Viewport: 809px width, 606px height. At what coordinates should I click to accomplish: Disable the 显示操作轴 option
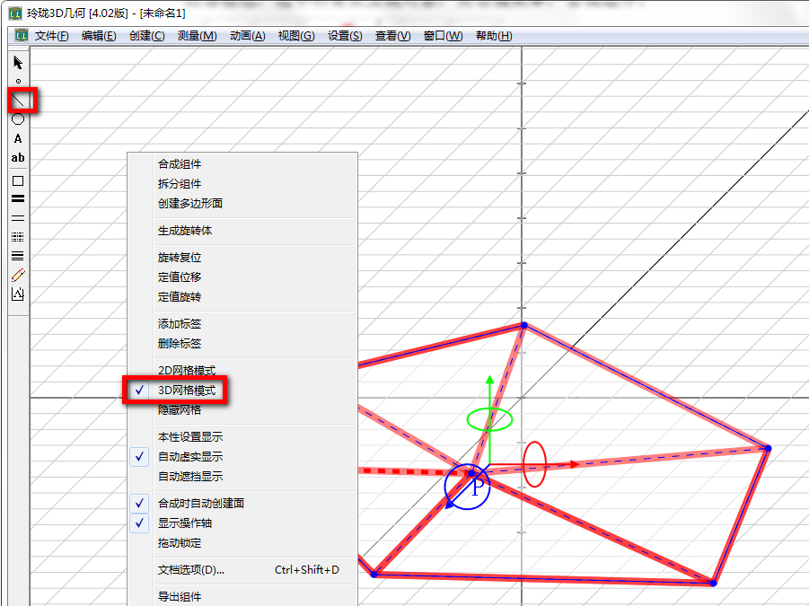[187, 523]
